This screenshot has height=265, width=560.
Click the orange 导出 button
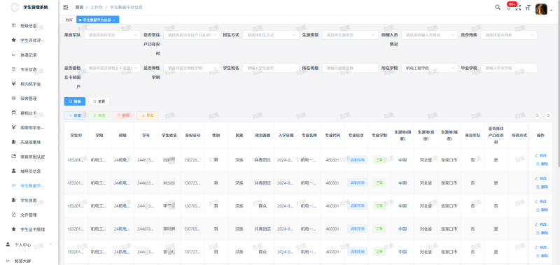[x=147, y=115]
